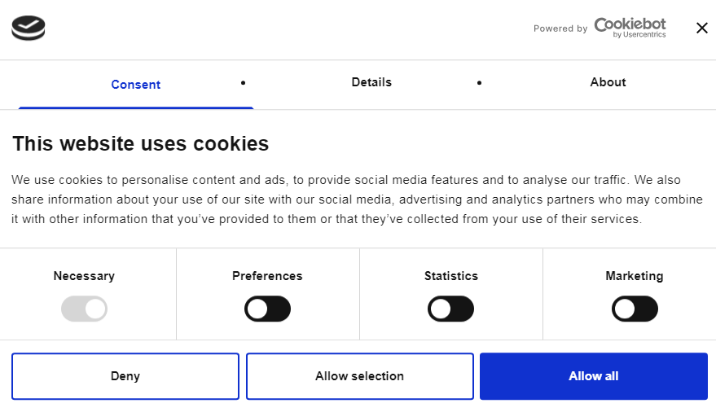
Task: Close the cookie consent dialog
Action: point(702,28)
